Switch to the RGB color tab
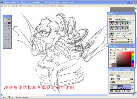The height and width of the screenshot is (99, 137). [112, 49]
